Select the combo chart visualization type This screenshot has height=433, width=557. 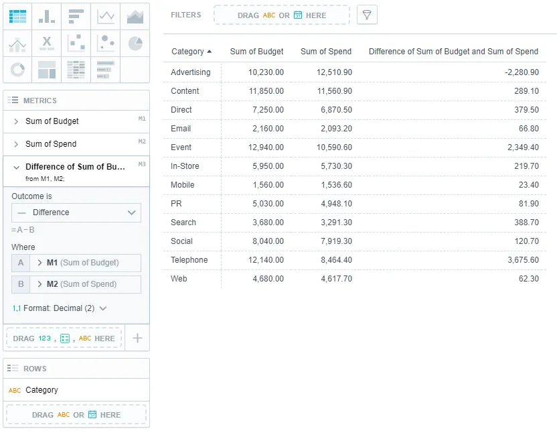point(17,42)
